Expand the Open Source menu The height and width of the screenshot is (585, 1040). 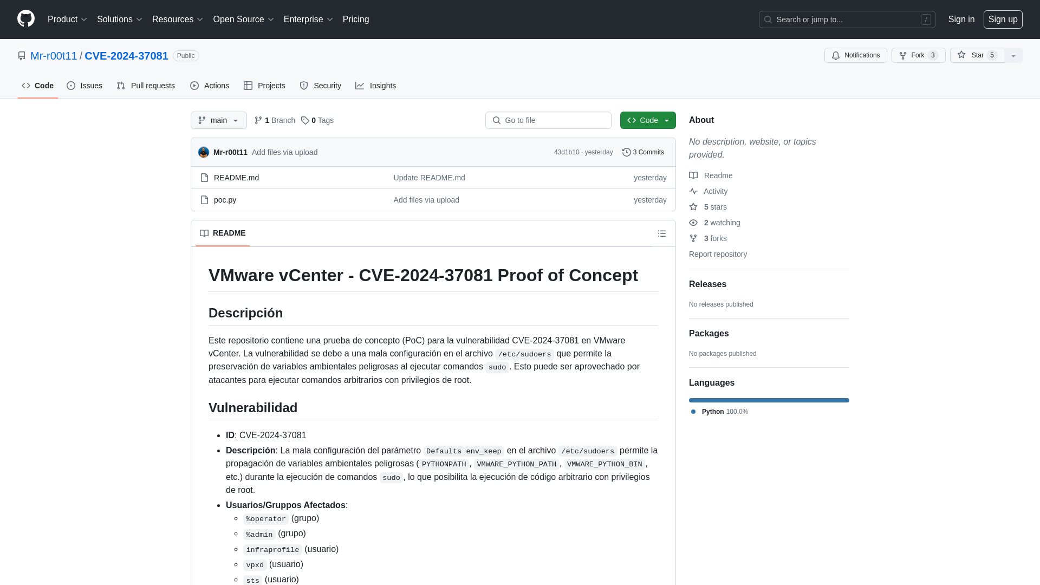click(243, 19)
